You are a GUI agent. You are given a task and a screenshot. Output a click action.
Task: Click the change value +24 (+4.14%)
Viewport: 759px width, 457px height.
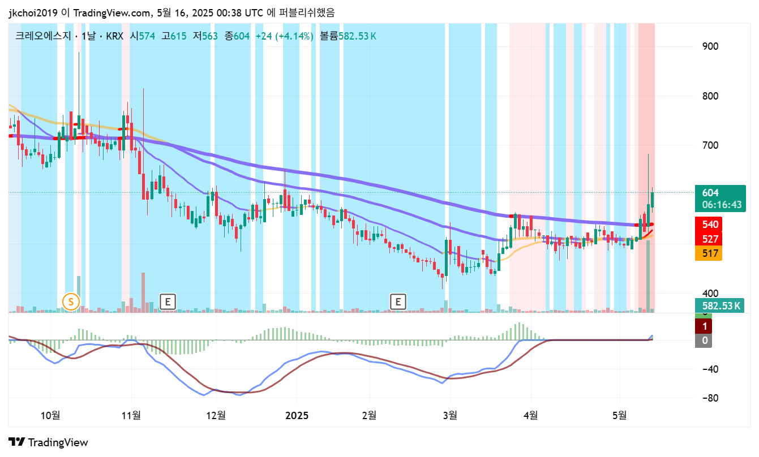(x=285, y=36)
